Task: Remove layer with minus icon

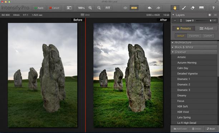Action: pyautogui.click(x=215, y=15)
